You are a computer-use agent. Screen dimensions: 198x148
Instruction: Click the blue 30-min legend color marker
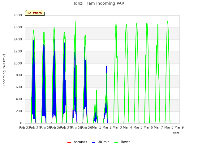pos(93,142)
